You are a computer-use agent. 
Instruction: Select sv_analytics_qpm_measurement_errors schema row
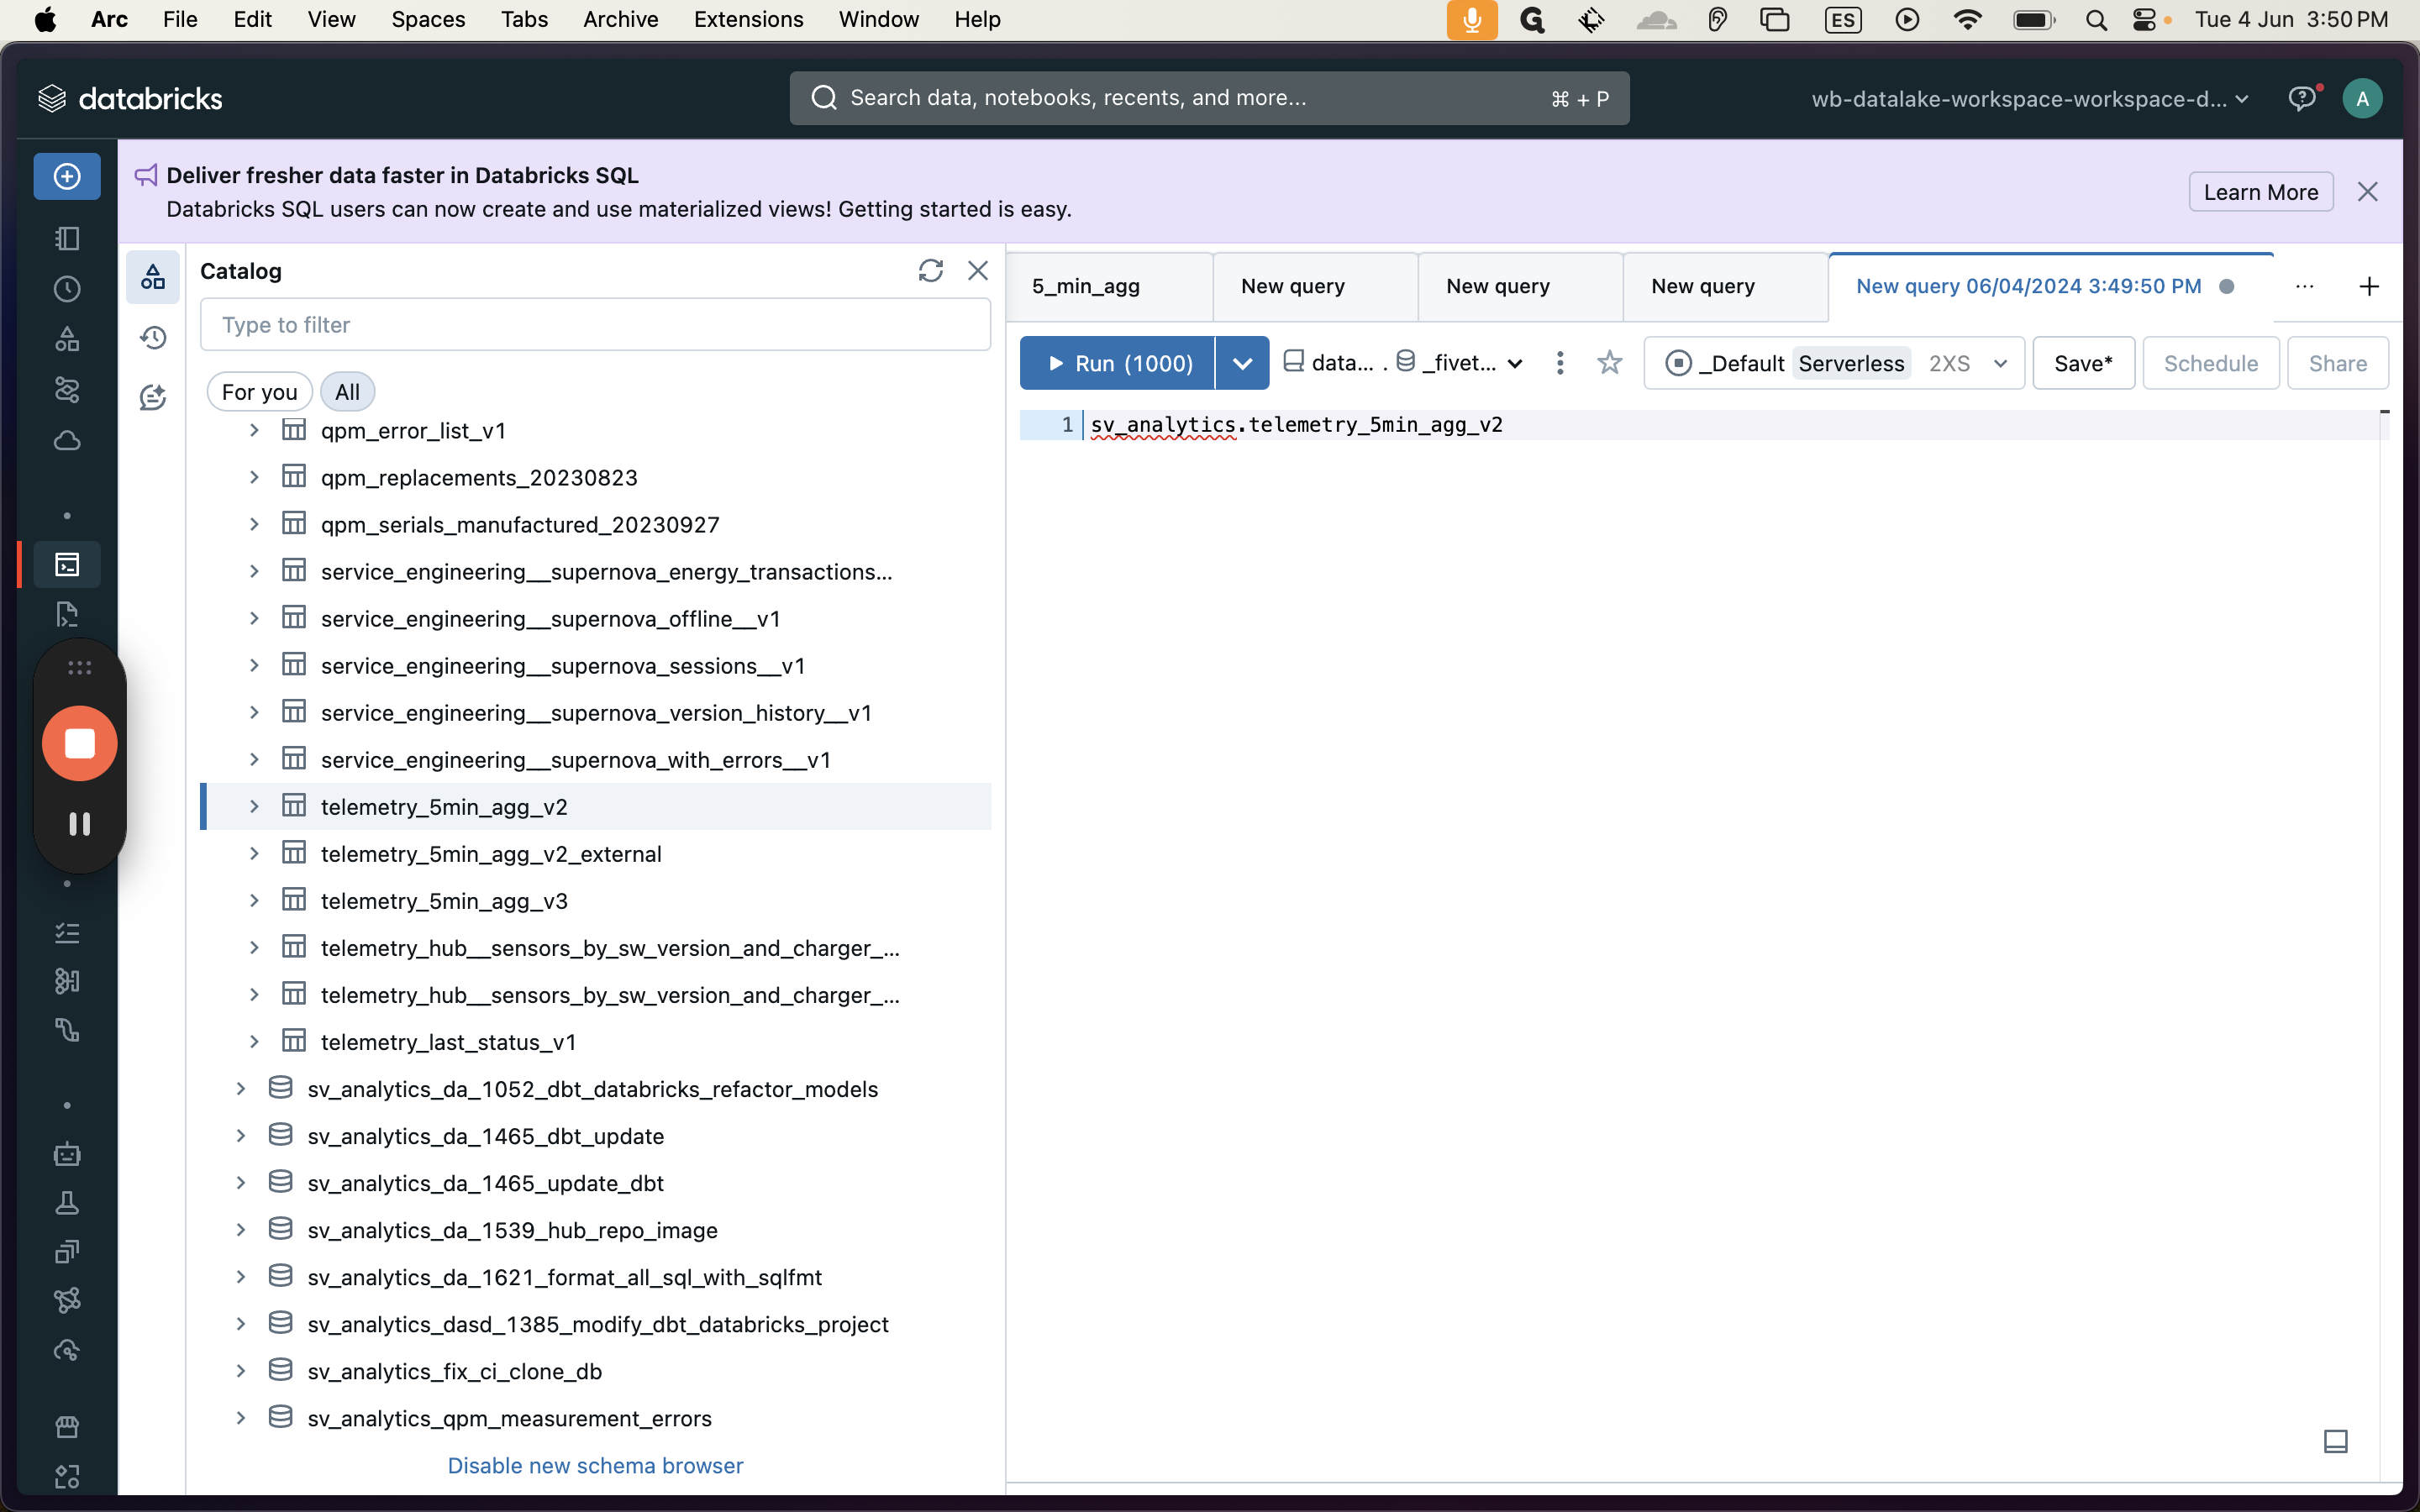point(597,1418)
